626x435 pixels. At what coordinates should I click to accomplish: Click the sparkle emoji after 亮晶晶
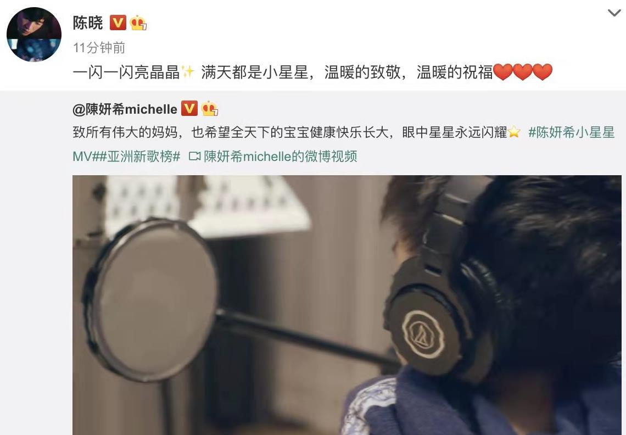pos(188,72)
